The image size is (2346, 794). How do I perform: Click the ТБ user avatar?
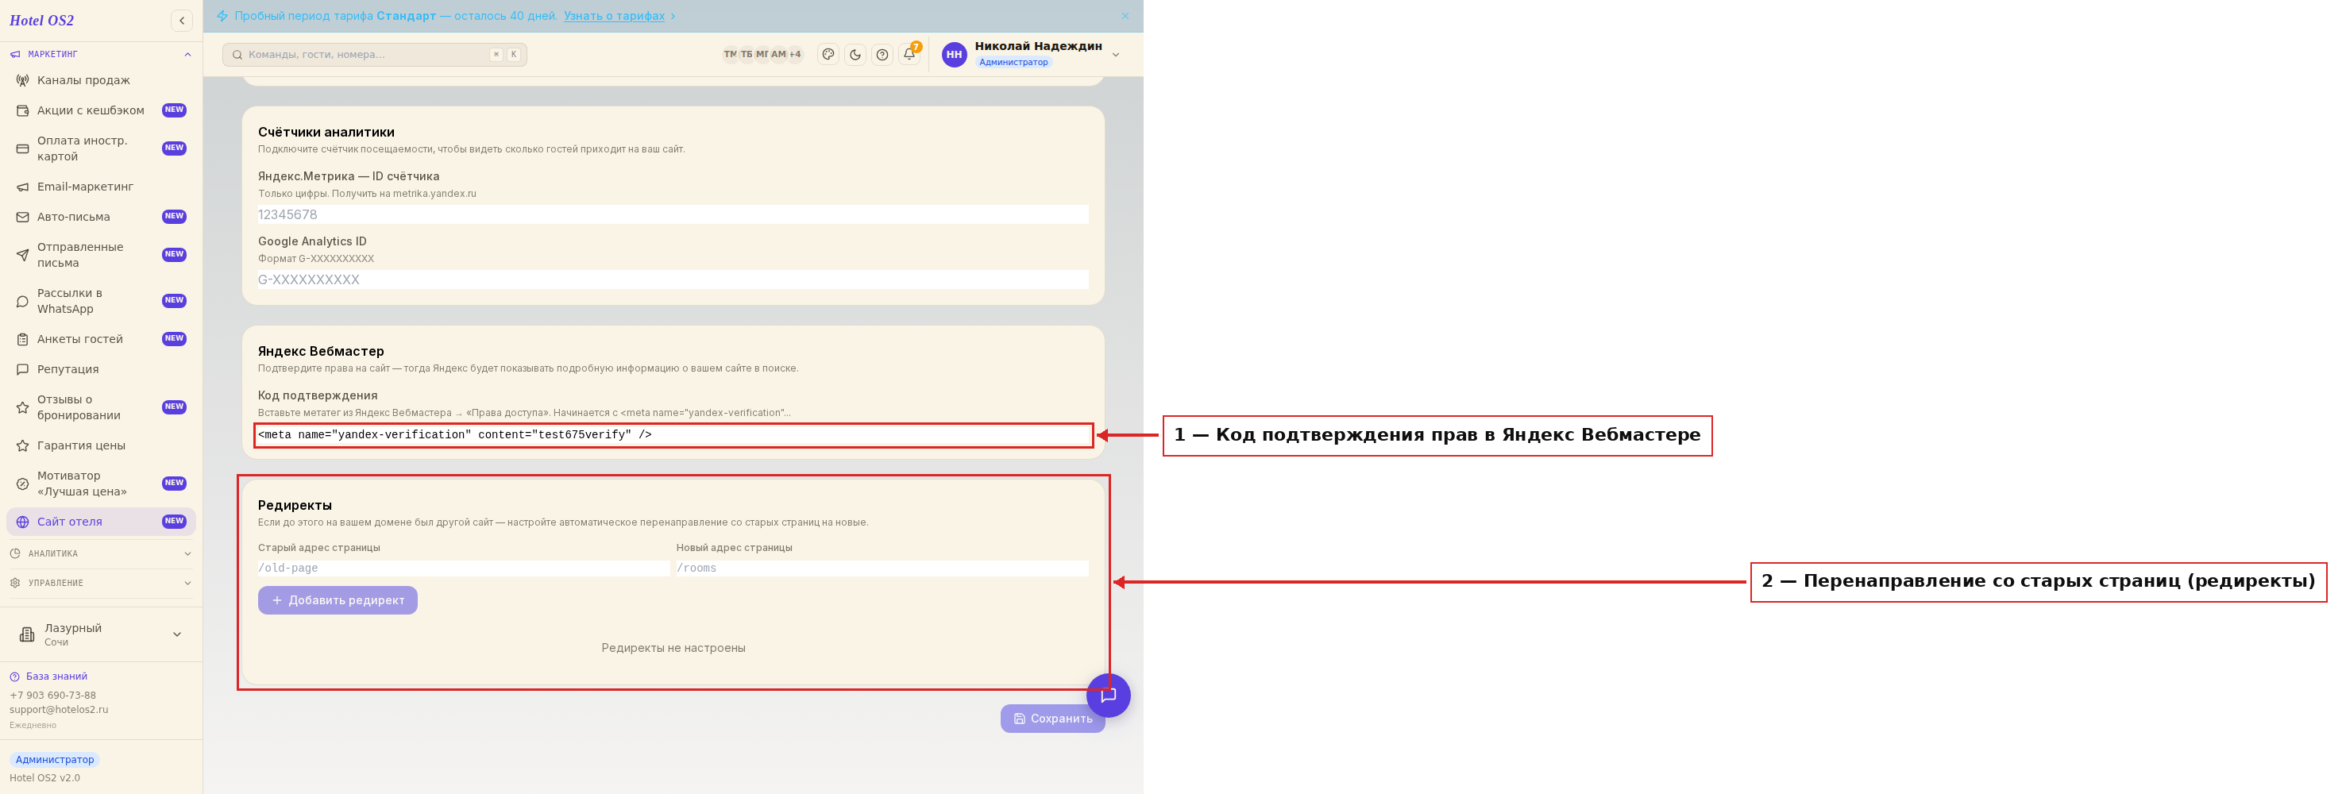[747, 55]
